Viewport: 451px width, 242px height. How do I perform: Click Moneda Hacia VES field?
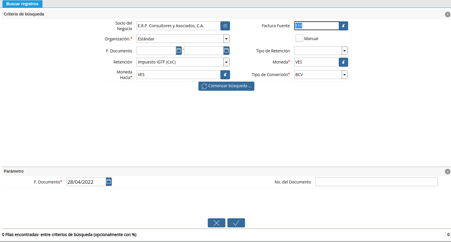[178, 75]
